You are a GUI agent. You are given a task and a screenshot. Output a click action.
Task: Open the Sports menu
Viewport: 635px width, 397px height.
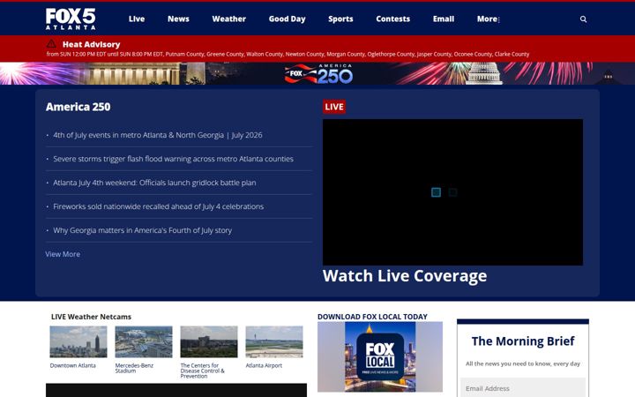[x=340, y=19]
